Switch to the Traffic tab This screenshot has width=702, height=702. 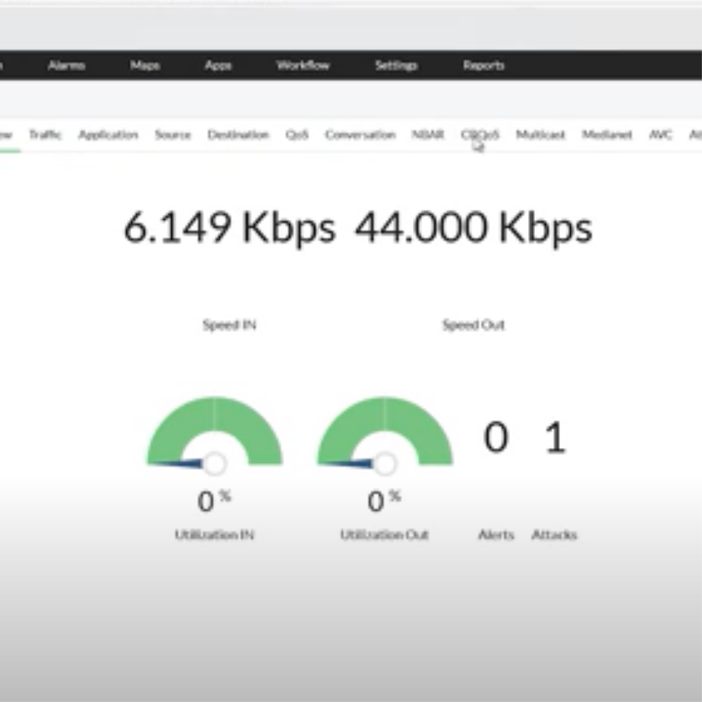46,135
